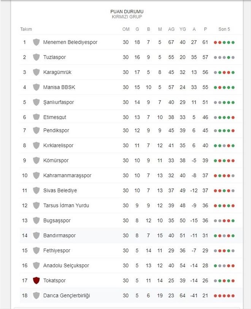
Task: Select the Anadolu Selçukspor team name
Action: [x=66, y=265]
